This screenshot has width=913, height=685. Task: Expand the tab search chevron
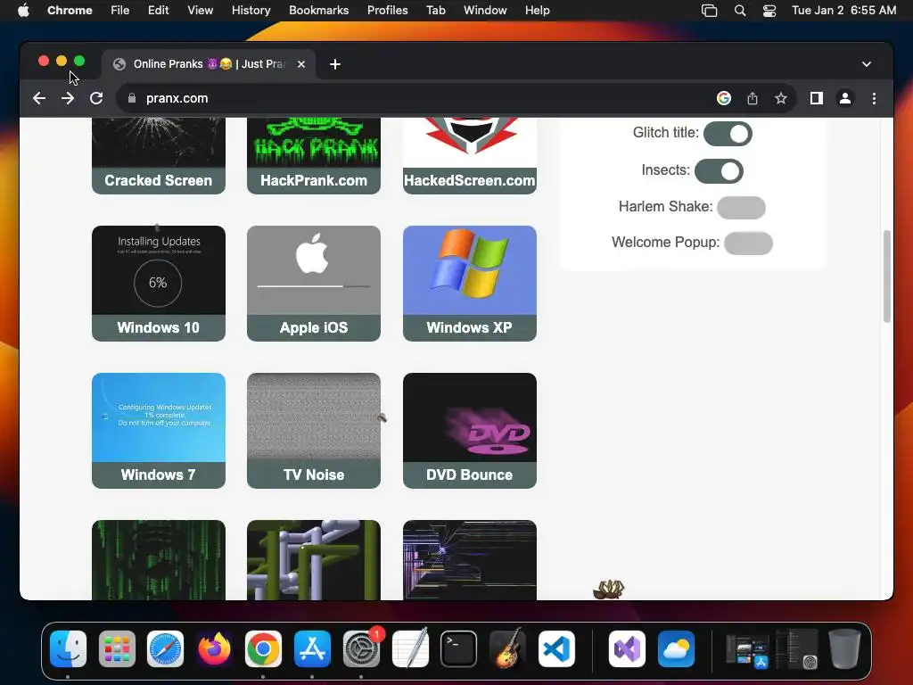[867, 64]
